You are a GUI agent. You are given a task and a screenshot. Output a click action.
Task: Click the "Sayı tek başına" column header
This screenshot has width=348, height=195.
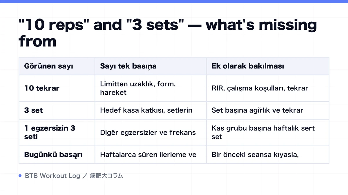pos(151,66)
